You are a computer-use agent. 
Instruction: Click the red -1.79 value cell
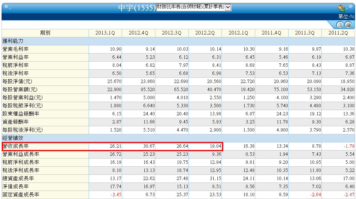point(338,146)
